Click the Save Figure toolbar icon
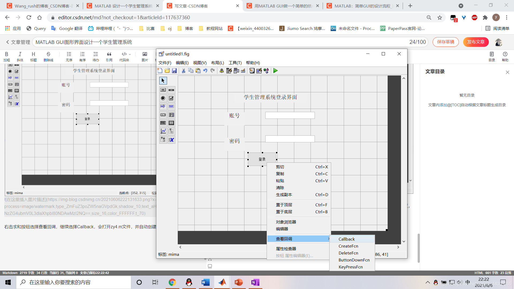Viewport: 514px width, 289px height. (174, 71)
